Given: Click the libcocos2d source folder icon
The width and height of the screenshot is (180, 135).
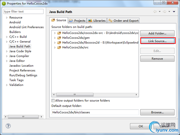Looking at the screenshot, I should pos(59,43).
